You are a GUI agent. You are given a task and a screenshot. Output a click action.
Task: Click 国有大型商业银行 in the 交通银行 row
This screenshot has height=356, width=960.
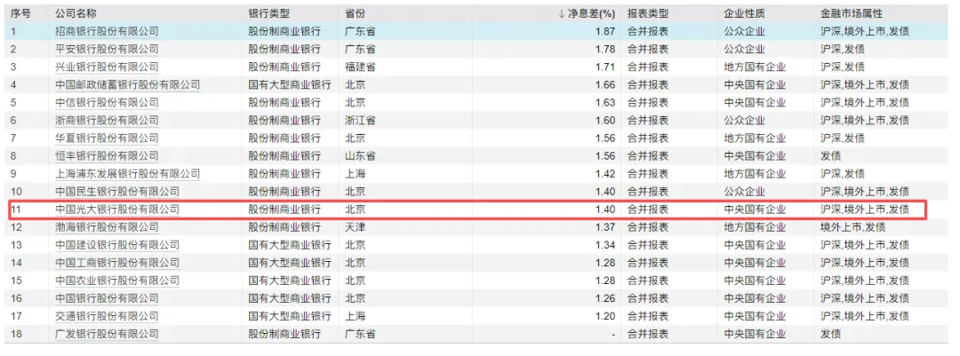(290, 316)
